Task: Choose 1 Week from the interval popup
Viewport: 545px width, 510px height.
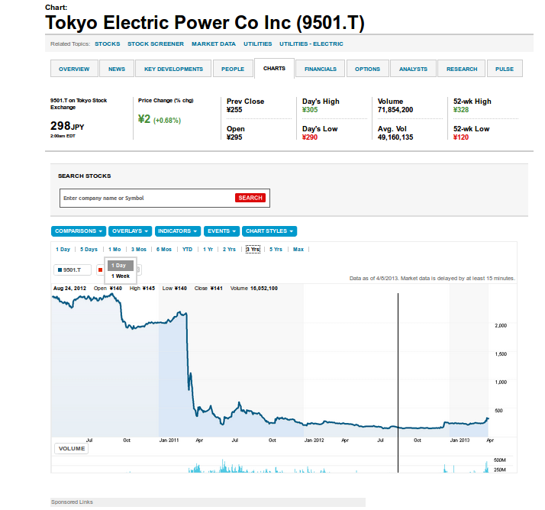Action: tap(121, 276)
